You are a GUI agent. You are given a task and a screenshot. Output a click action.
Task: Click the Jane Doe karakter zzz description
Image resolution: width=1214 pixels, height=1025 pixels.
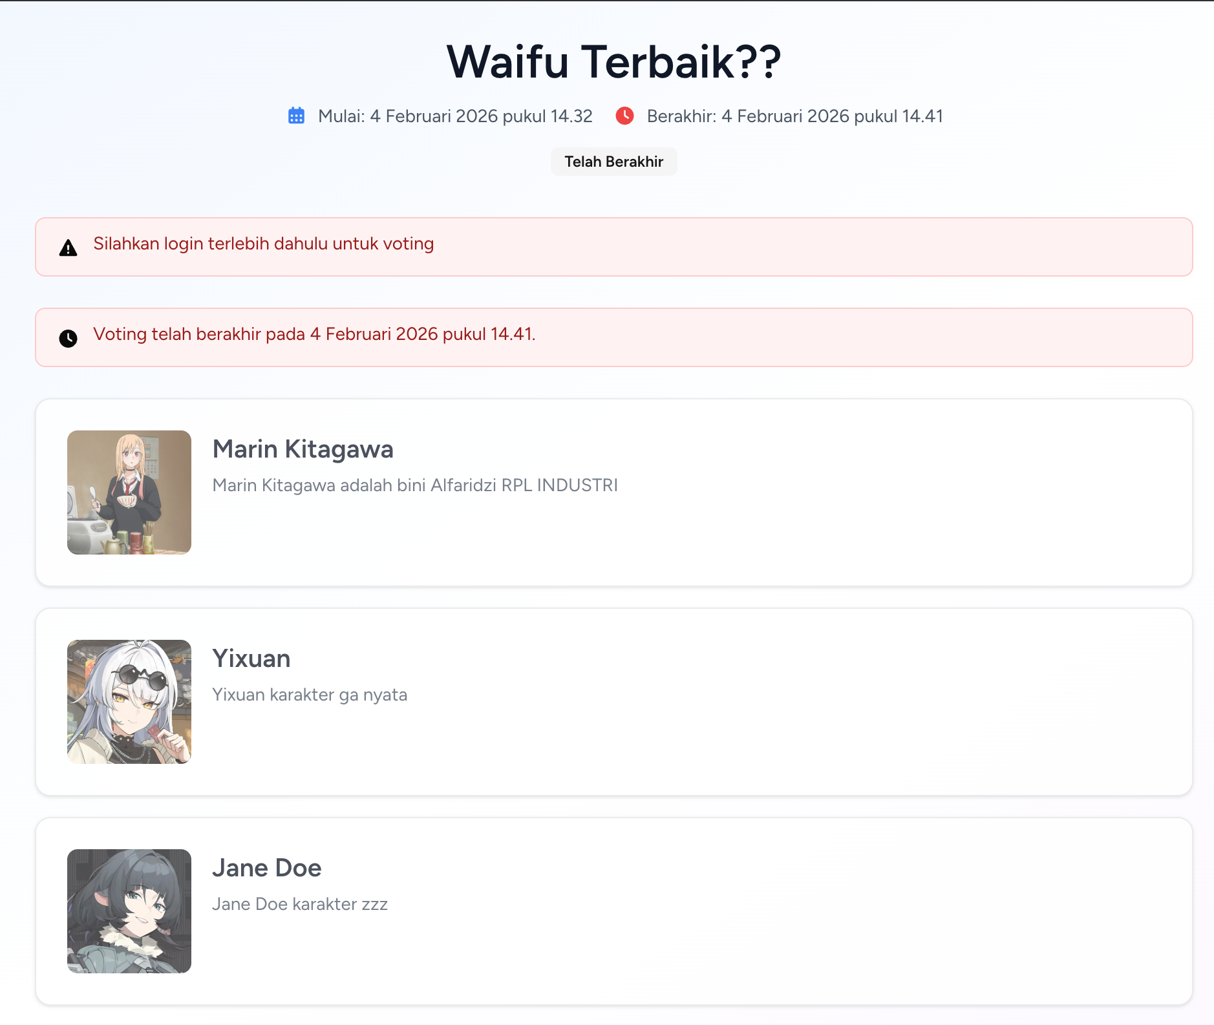coord(300,904)
